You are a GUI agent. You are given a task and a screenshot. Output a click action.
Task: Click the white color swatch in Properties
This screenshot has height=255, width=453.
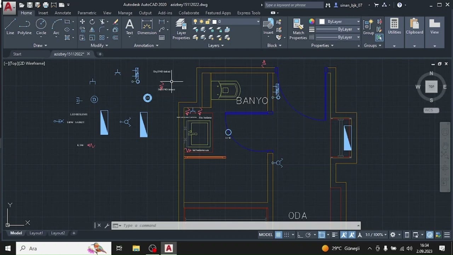pyautogui.click(x=322, y=22)
